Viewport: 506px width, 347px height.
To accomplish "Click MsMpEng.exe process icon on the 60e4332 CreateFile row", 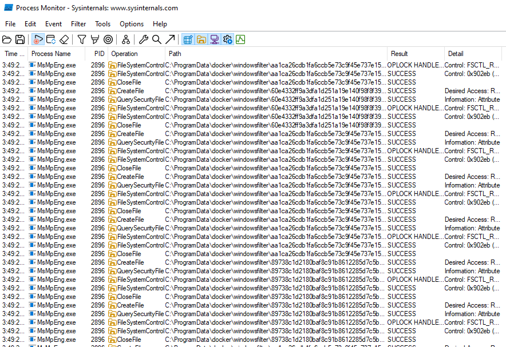I will point(32,91).
